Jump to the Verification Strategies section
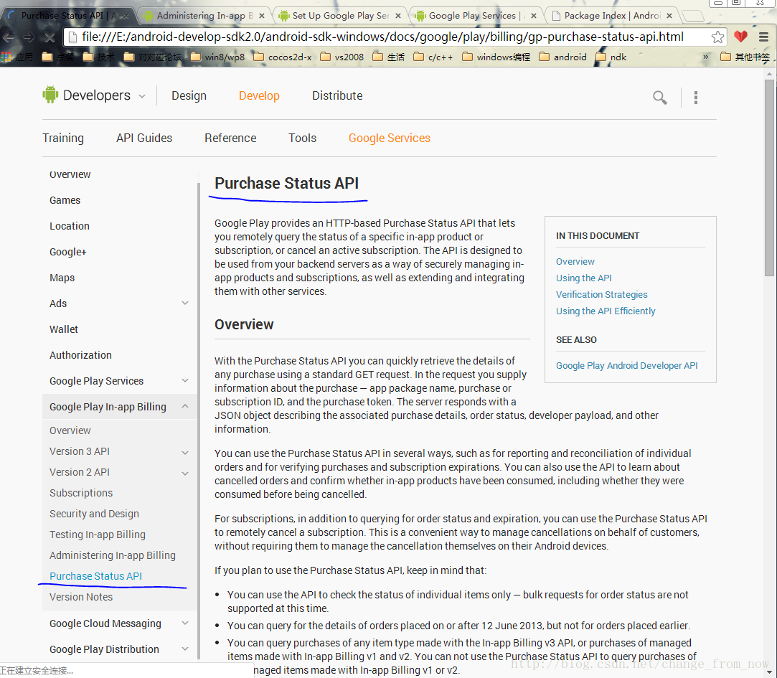The height and width of the screenshot is (678, 777). pyautogui.click(x=601, y=294)
